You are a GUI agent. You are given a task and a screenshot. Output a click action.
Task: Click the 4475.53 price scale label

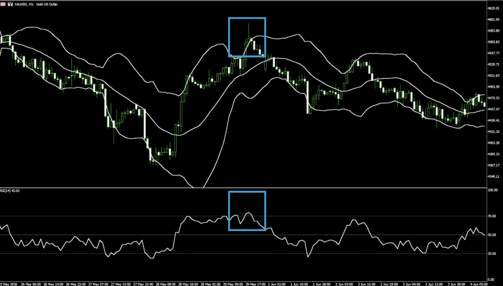click(494, 98)
